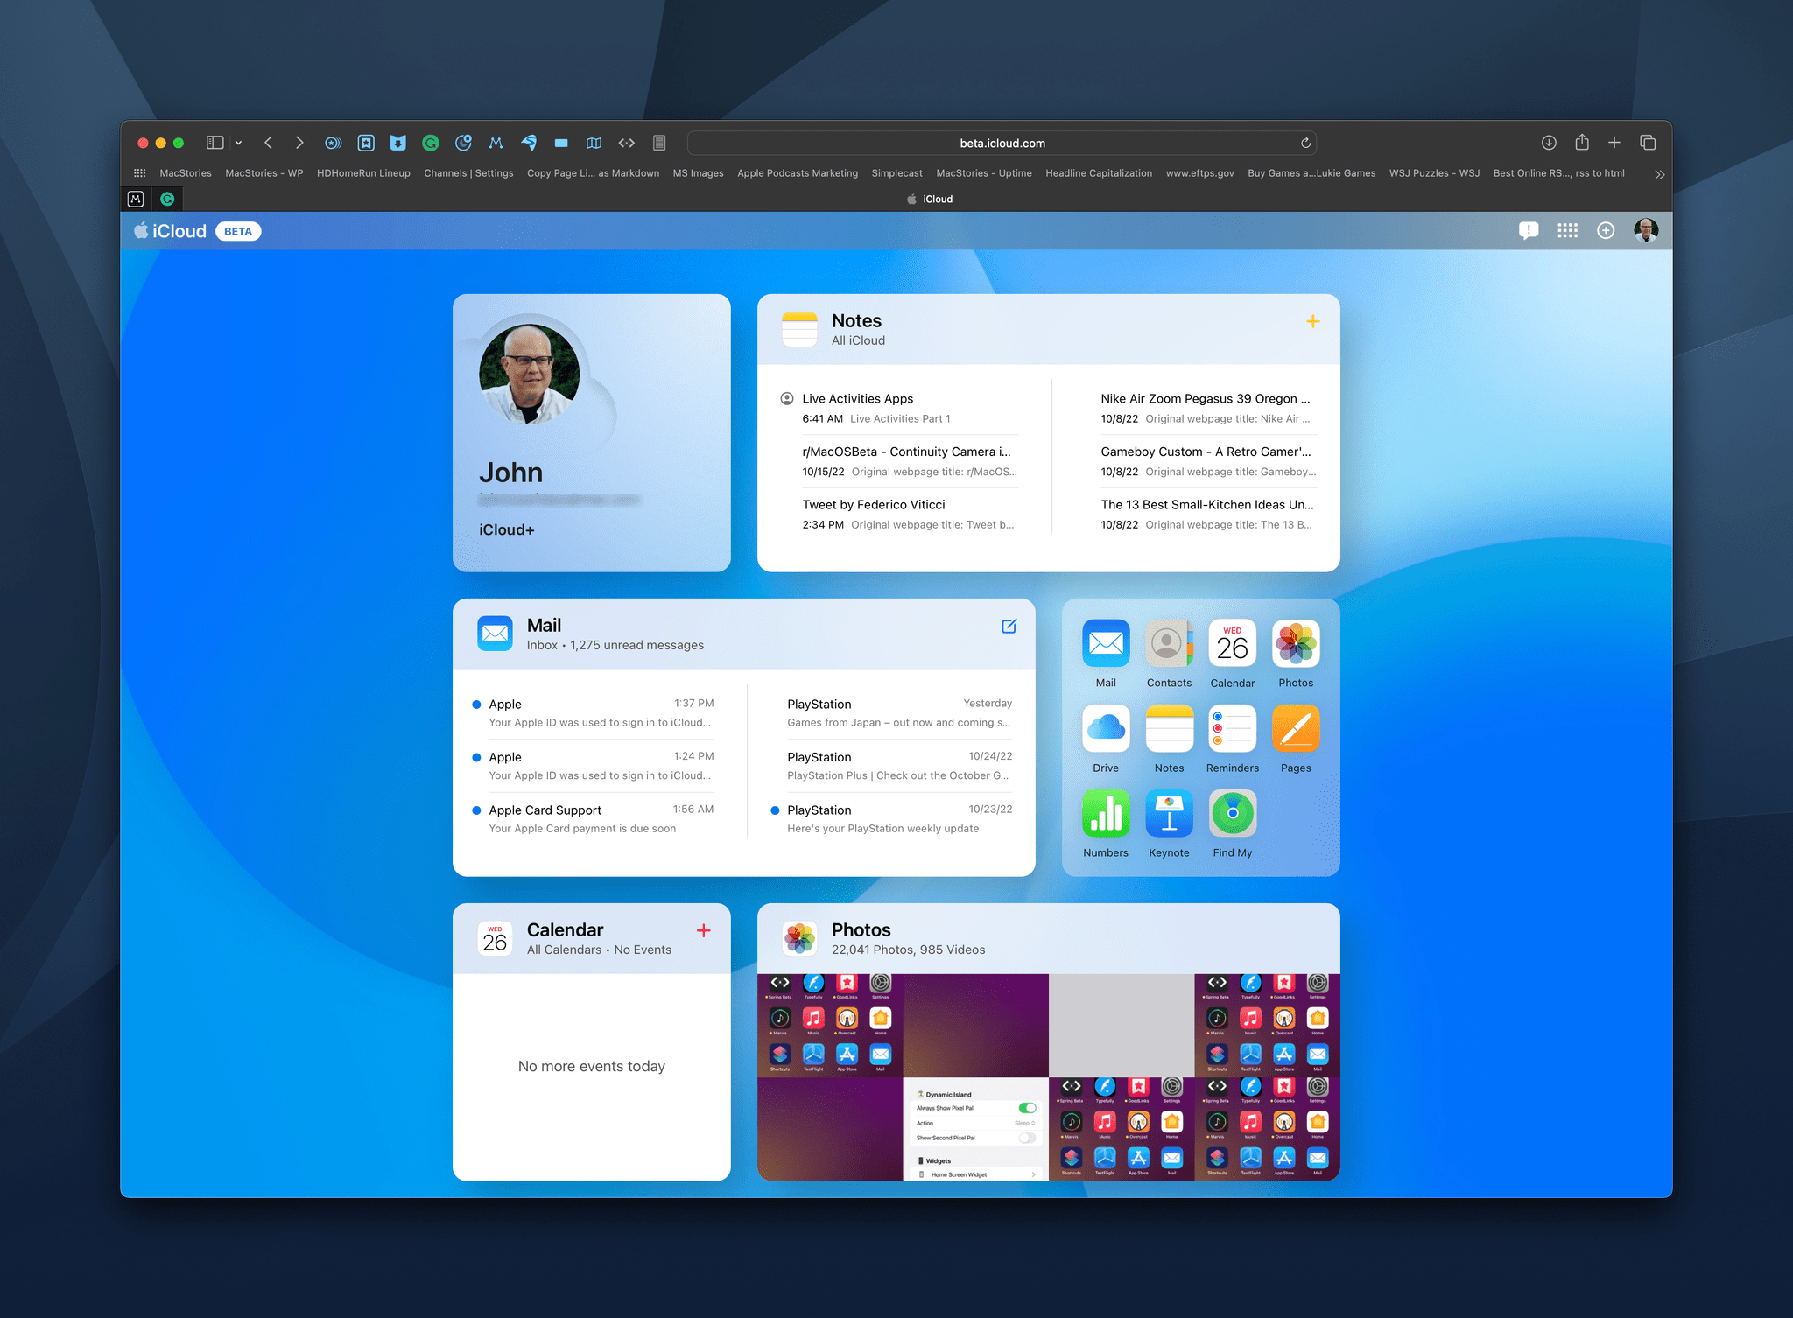Screen dimensions: 1793x1318
Task: Add new event in Calendar widget
Action: [x=703, y=930]
